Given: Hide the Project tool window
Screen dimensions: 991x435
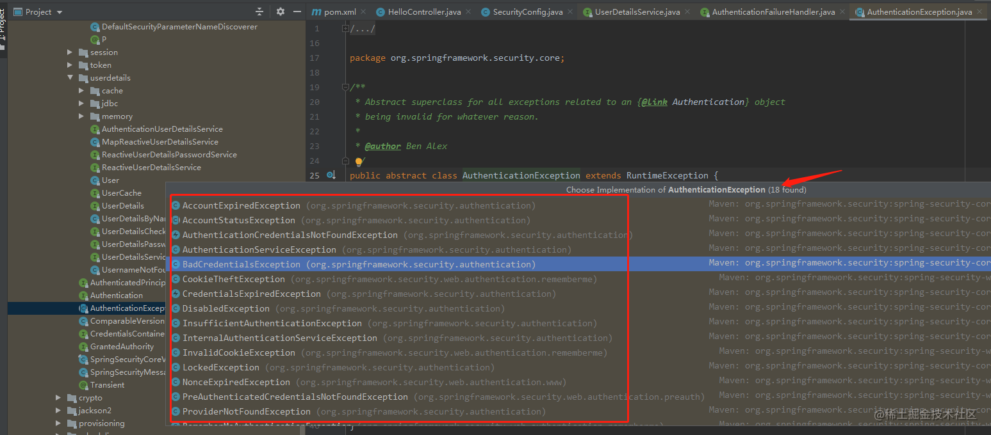Looking at the screenshot, I should pyautogui.click(x=297, y=12).
